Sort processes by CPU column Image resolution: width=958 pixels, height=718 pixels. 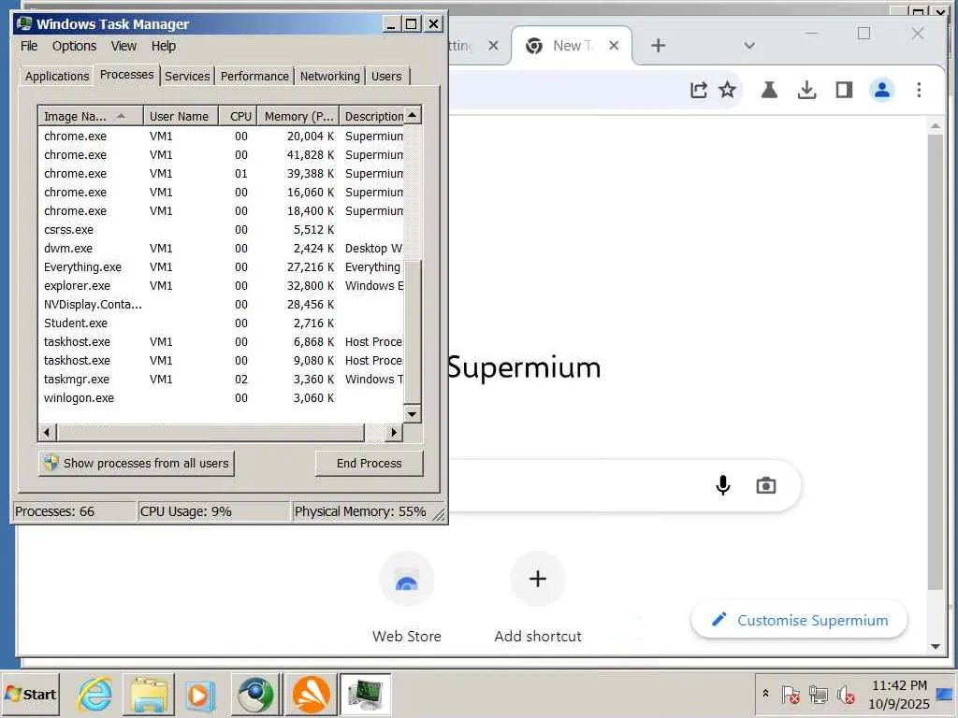[239, 116]
